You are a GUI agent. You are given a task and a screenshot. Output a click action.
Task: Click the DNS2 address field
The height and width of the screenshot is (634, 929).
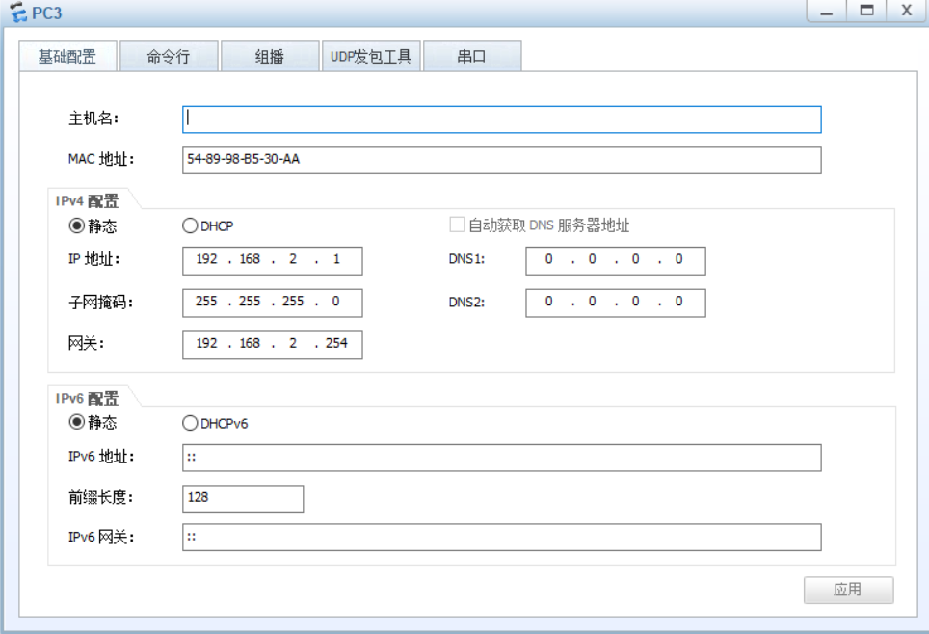pyautogui.click(x=616, y=303)
